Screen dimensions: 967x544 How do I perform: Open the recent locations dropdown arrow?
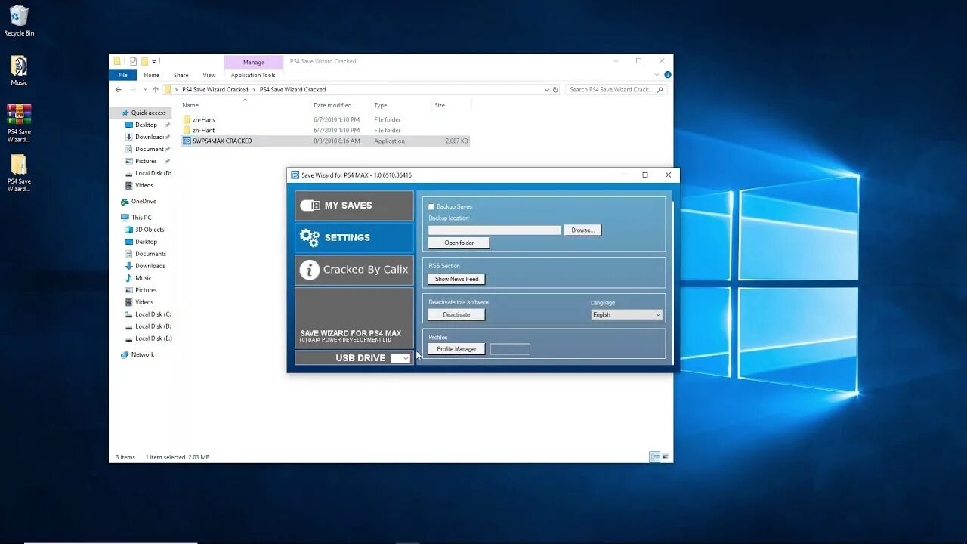(144, 89)
